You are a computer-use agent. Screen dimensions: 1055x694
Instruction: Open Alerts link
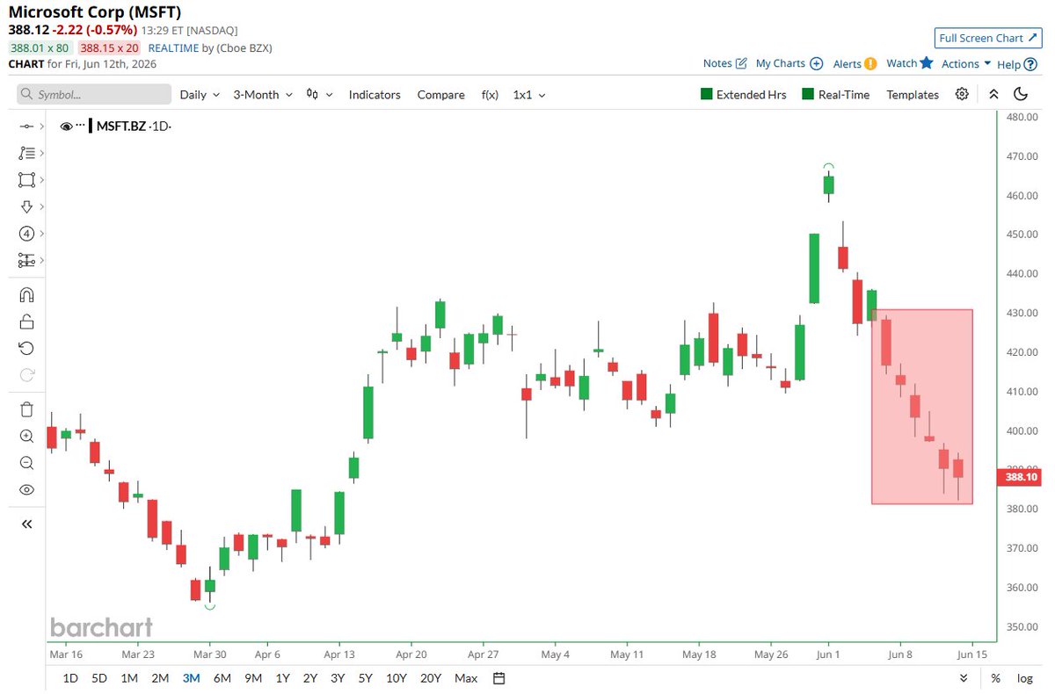pyautogui.click(x=855, y=63)
